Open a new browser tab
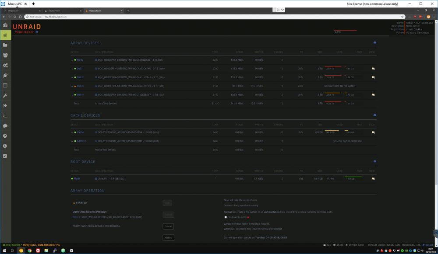This screenshot has height=254, width=438. click(128, 11)
